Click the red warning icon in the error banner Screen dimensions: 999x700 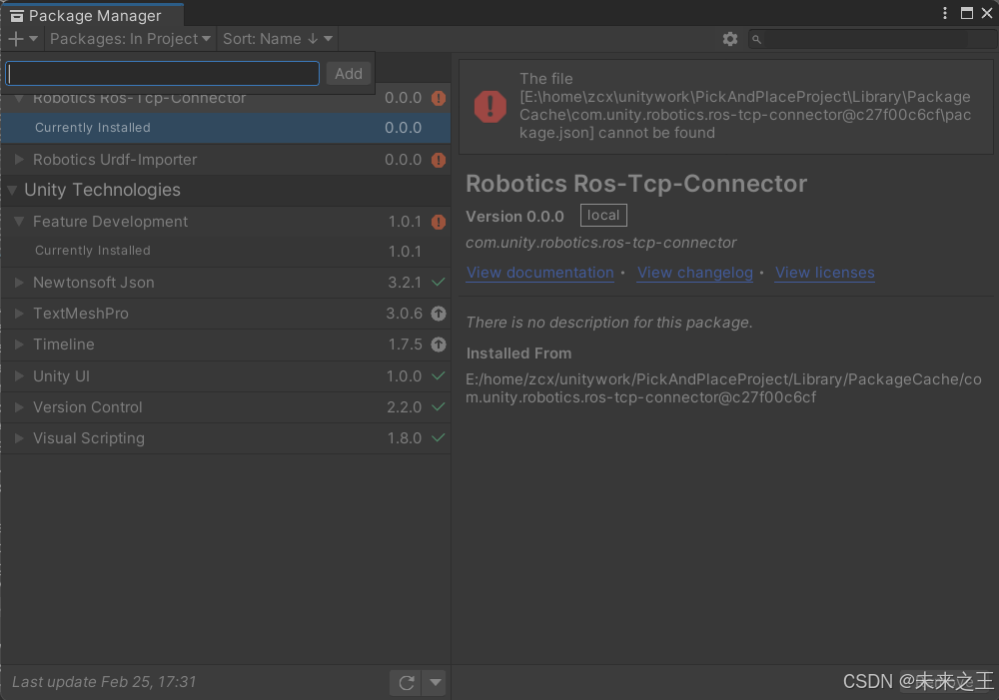(x=490, y=106)
